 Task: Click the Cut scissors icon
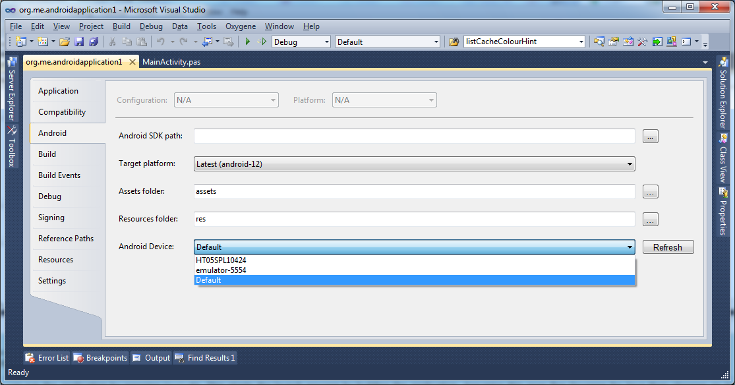click(112, 42)
